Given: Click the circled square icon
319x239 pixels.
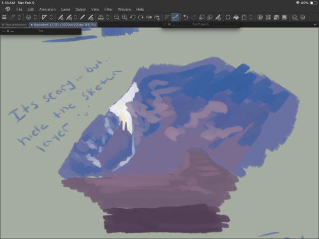Looking at the screenshot, I should [x=260, y=17].
